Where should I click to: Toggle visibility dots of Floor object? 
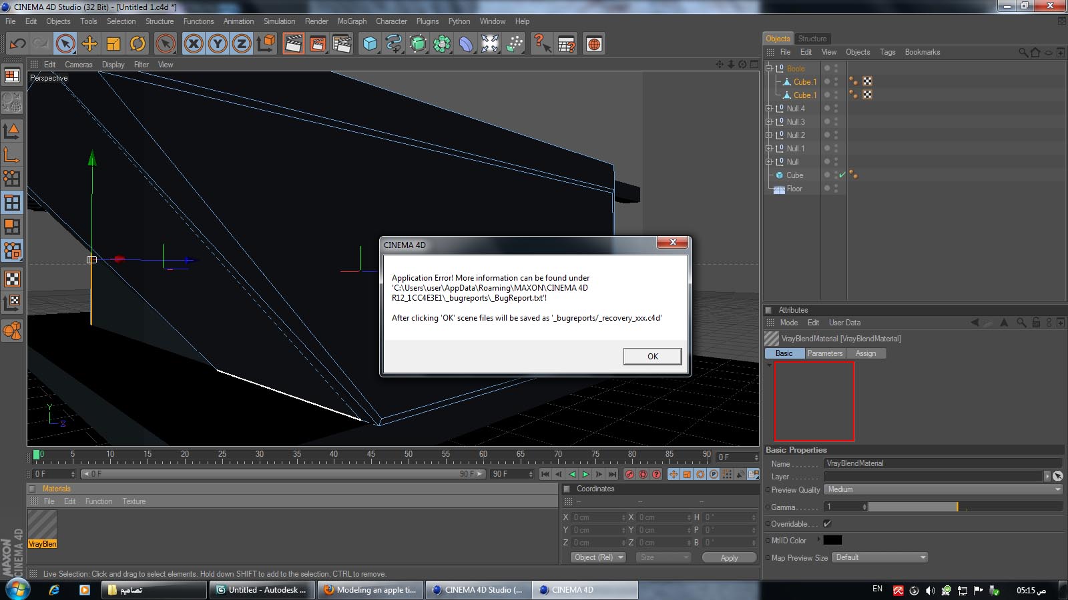pos(836,189)
